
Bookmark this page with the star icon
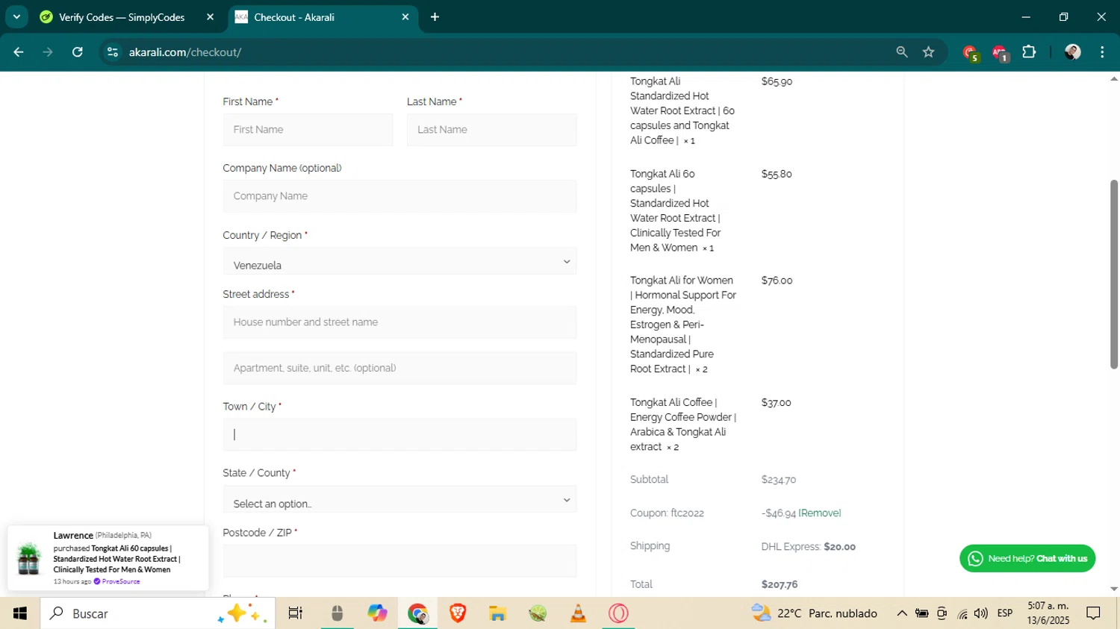pos(929,52)
